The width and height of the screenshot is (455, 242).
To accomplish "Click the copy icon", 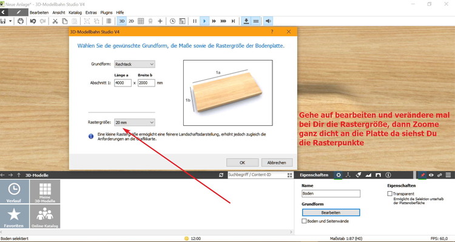I will (x=65, y=21).
